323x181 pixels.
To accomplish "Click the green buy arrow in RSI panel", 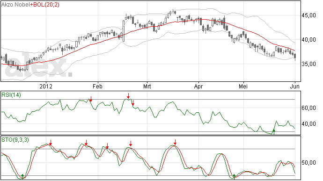I will coord(274,132).
